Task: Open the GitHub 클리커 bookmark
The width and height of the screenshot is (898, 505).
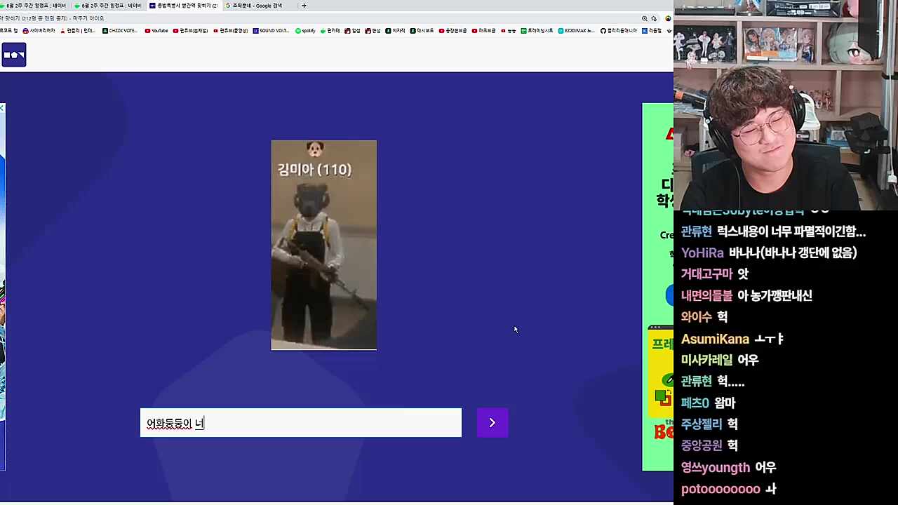Action: [618, 31]
